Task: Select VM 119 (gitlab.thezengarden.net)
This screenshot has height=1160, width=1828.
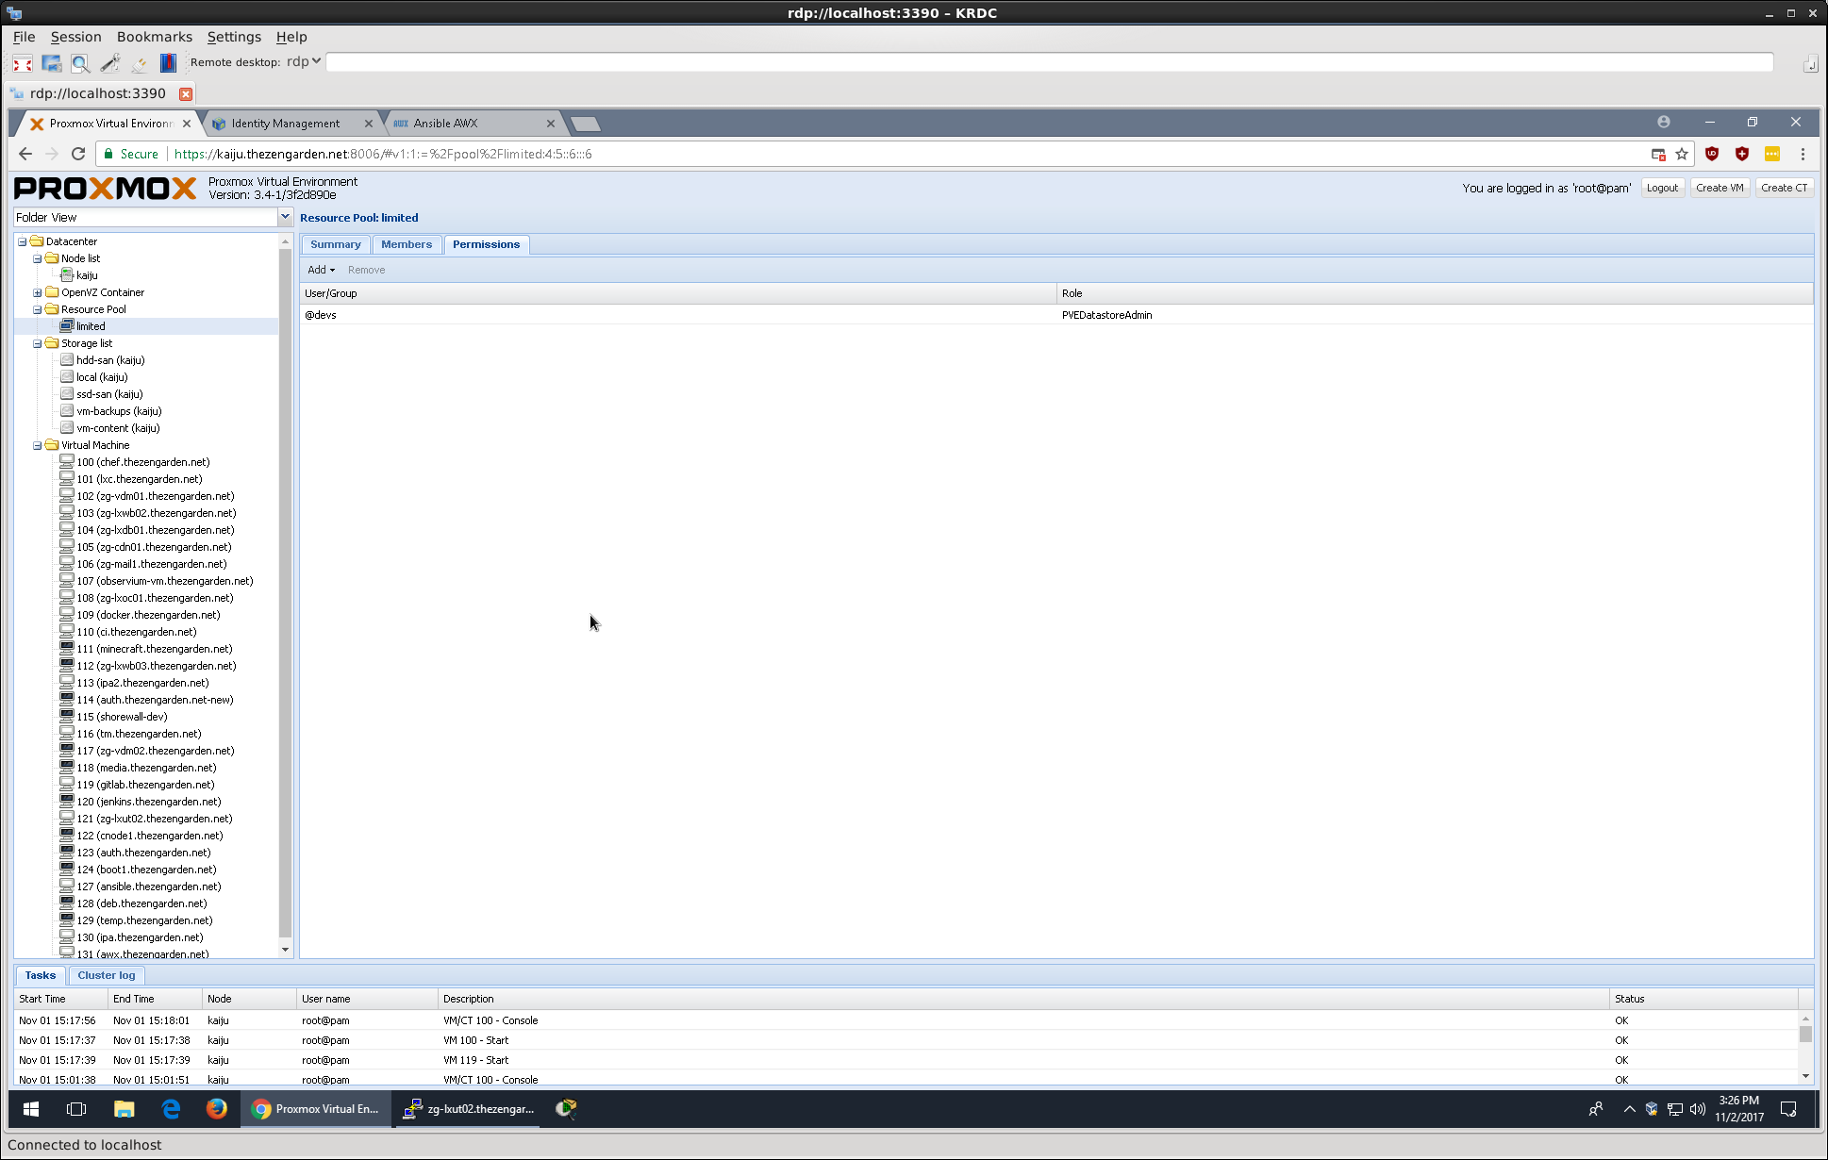Action: [145, 785]
